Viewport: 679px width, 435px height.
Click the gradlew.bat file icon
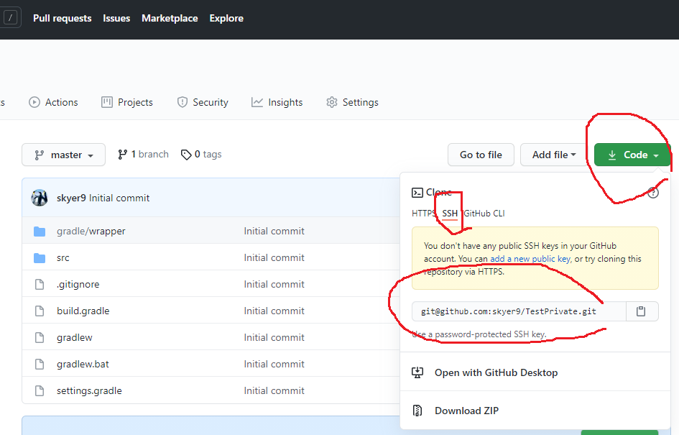coord(40,364)
